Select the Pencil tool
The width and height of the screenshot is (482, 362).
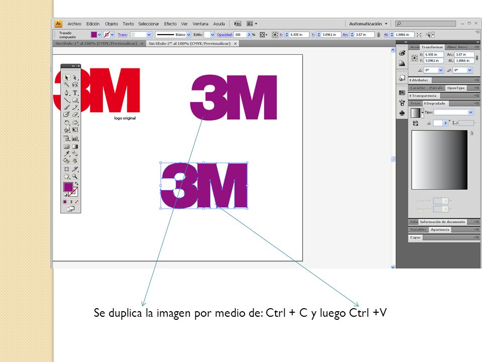(x=75, y=107)
